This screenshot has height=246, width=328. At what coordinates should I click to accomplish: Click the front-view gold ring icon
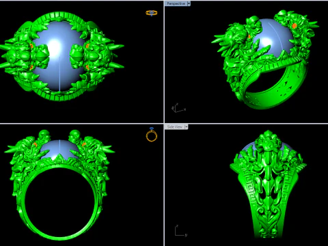click(x=152, y=135)
